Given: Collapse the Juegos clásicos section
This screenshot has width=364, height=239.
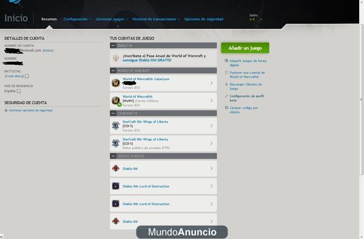Looking at the screenshot, I should coord(113,156).
